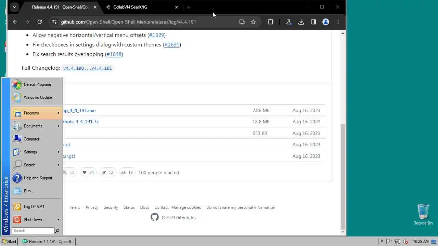Show hidden system tray icons
Image resolution: width=438 pixels, height=246 pixels.
tap(382, 241)
